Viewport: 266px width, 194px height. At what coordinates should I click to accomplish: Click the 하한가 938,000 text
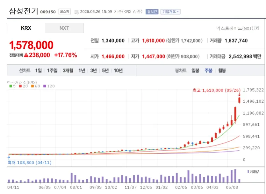pyautogui.click(x=183, y=56)
